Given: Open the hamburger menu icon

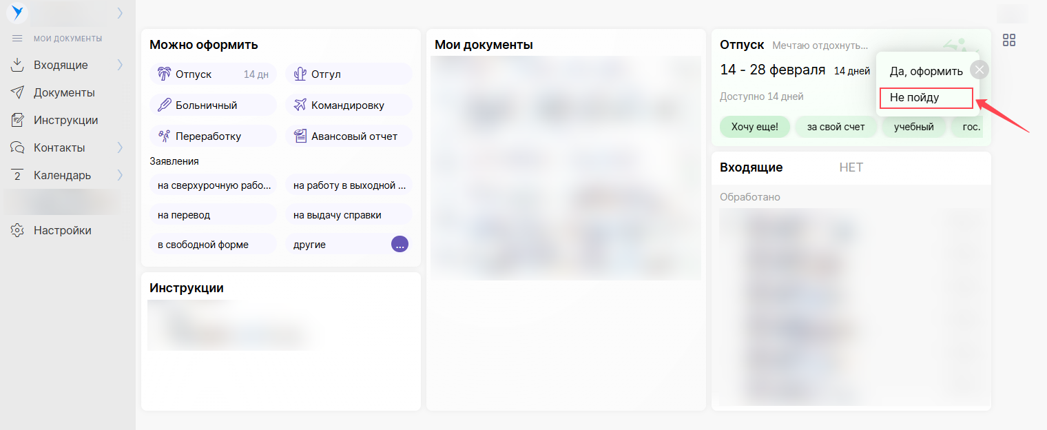Looking at the screenshot, I should tap(17, 39).
